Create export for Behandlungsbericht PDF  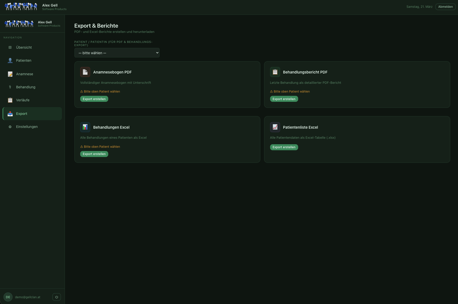(x=284, y=99)
